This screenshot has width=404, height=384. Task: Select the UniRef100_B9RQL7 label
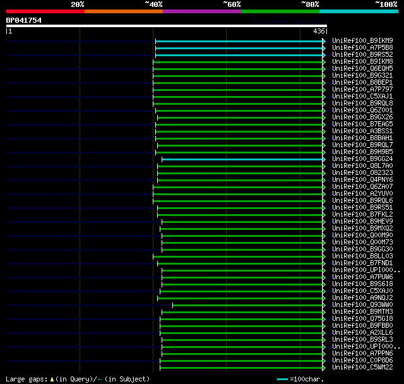[362, 145]
